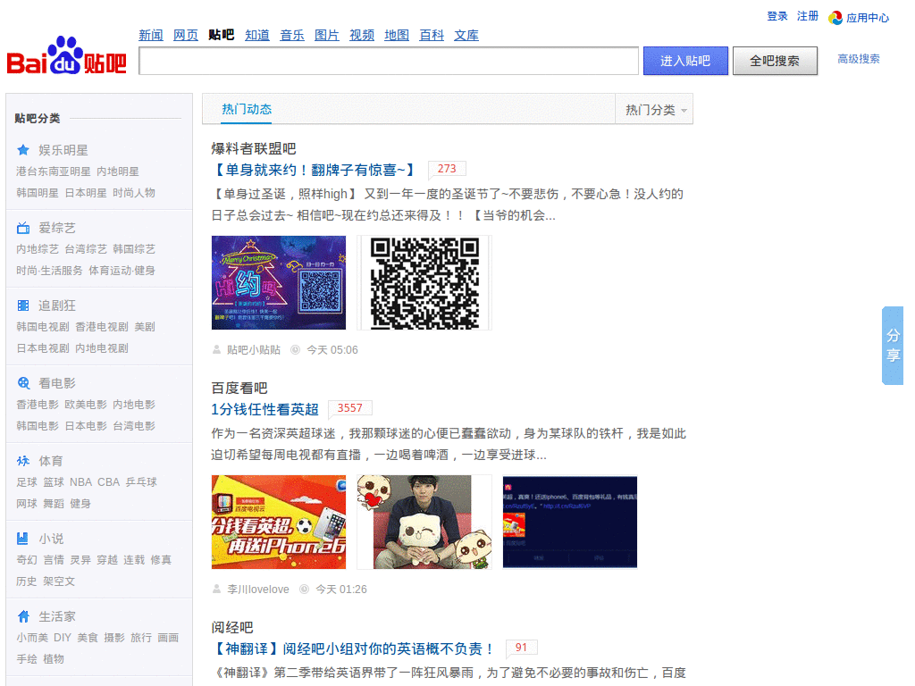
Task: Open the 知道 navigation link
Action: [256, 35]
